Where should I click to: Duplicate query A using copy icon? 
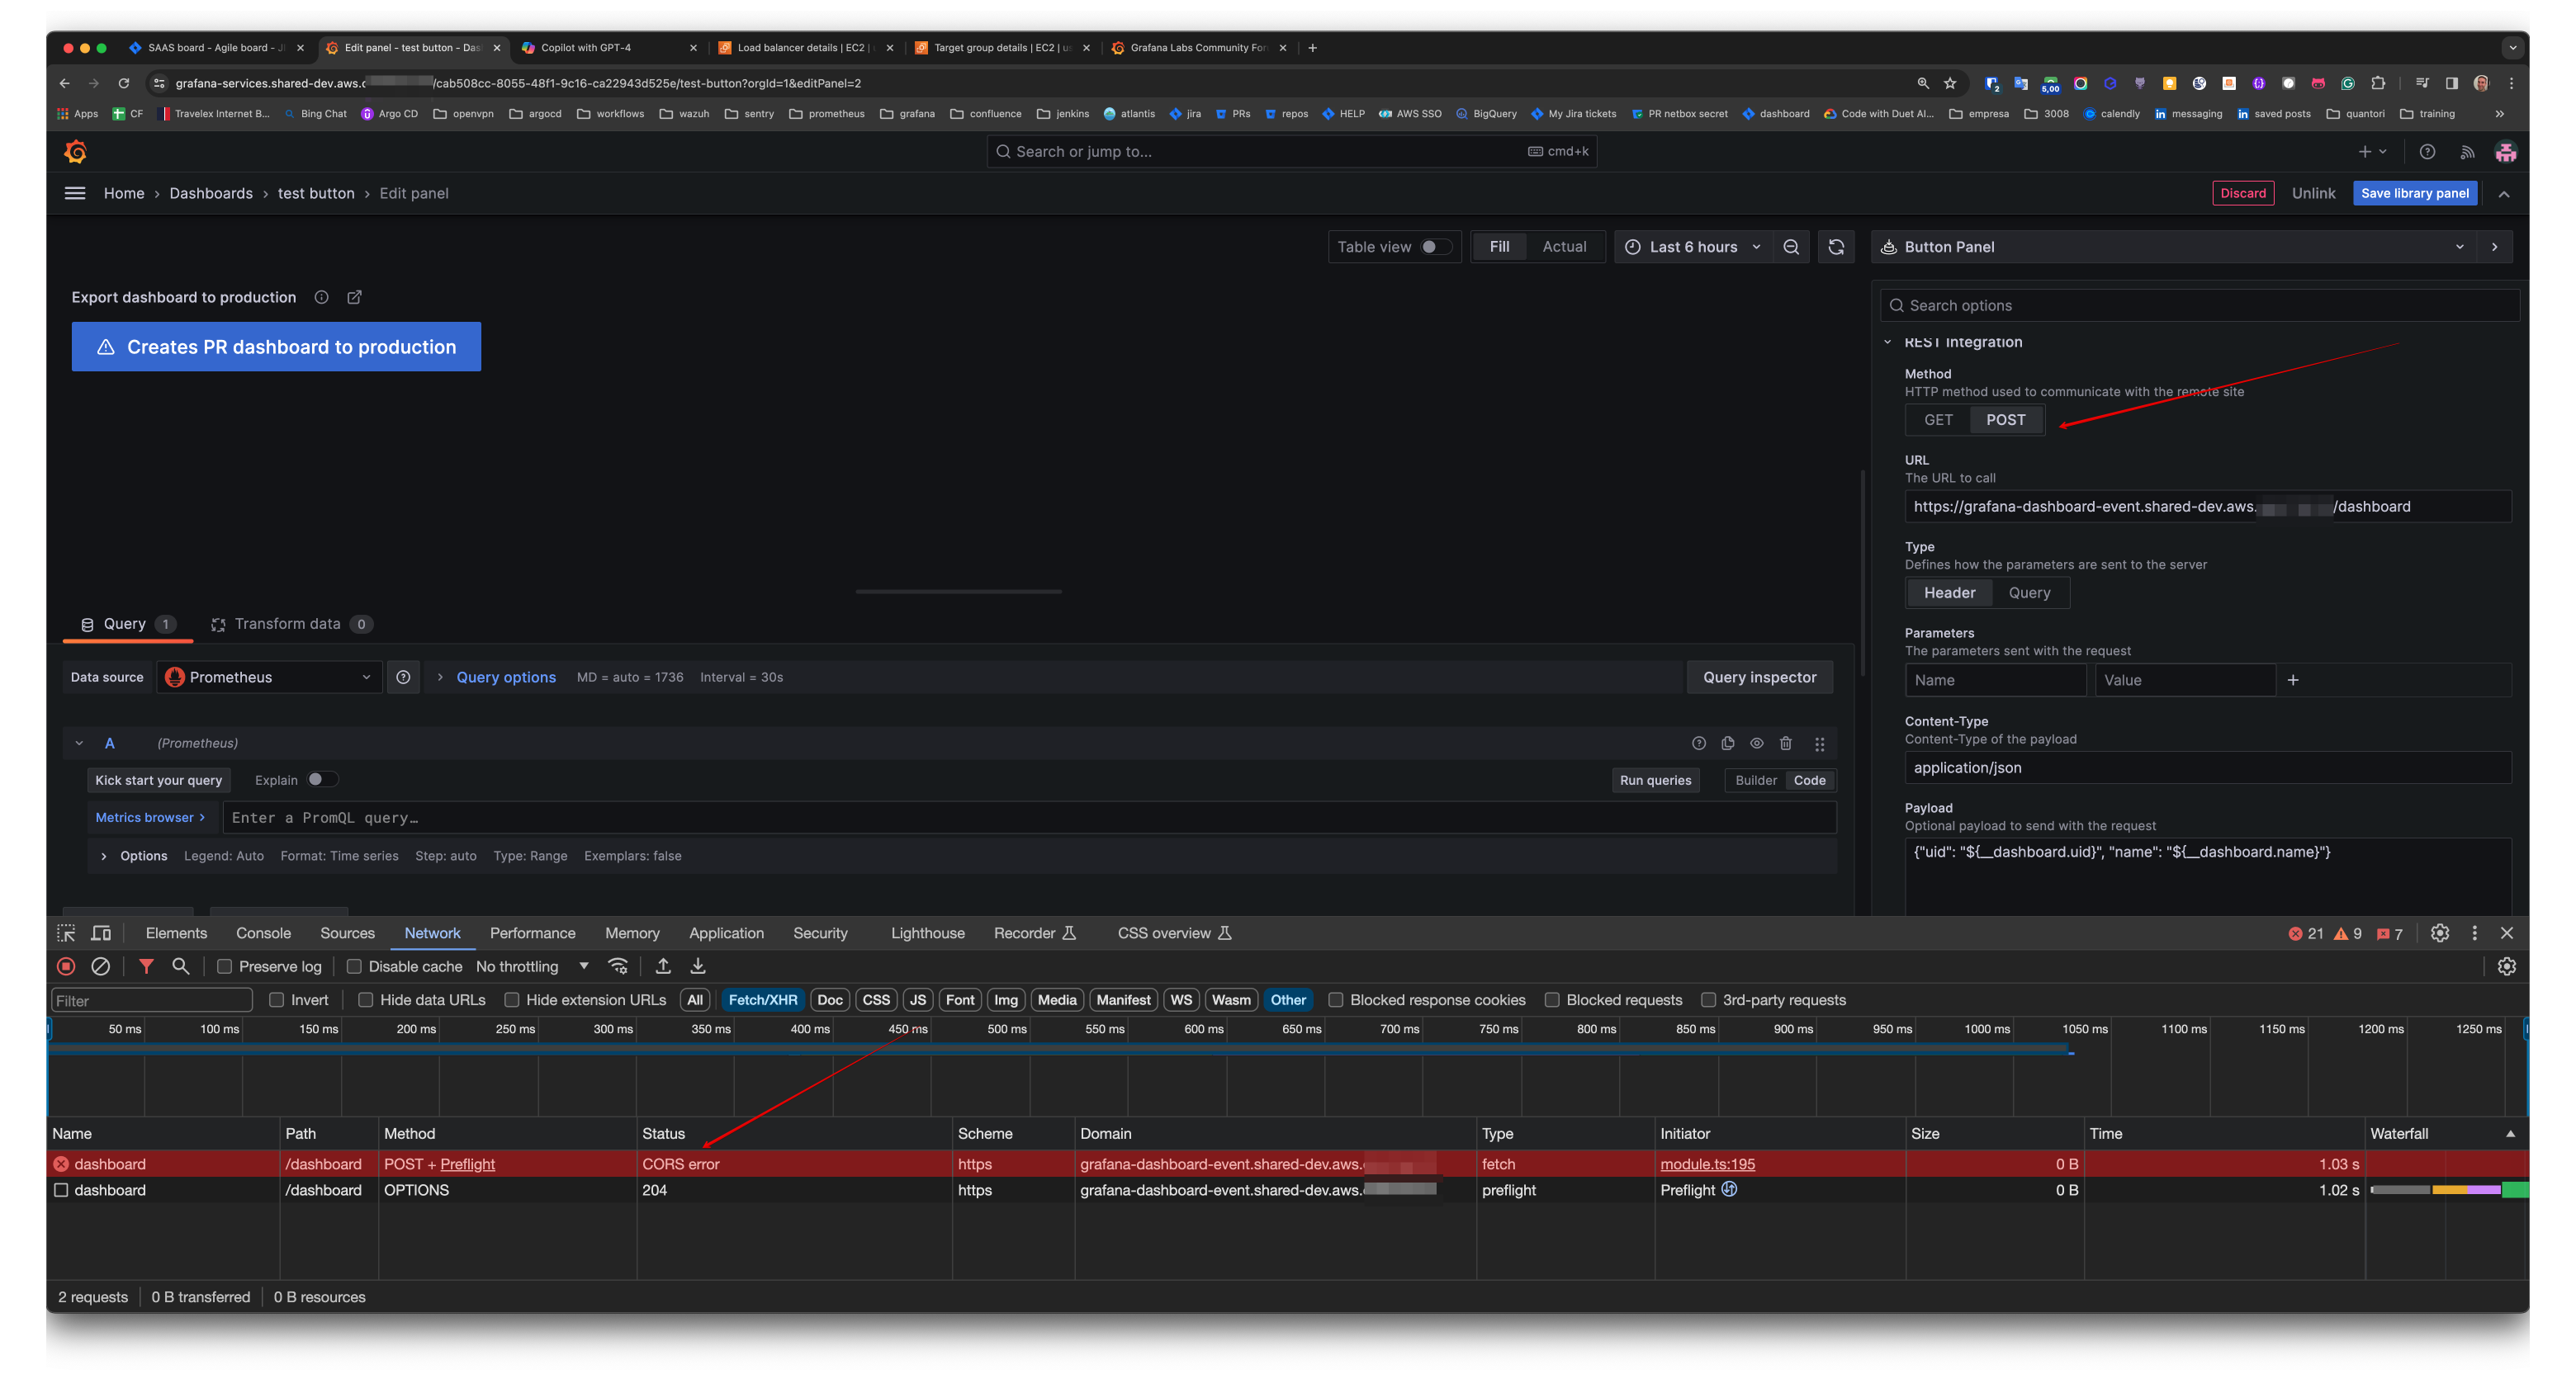[x=1727, y=744]
